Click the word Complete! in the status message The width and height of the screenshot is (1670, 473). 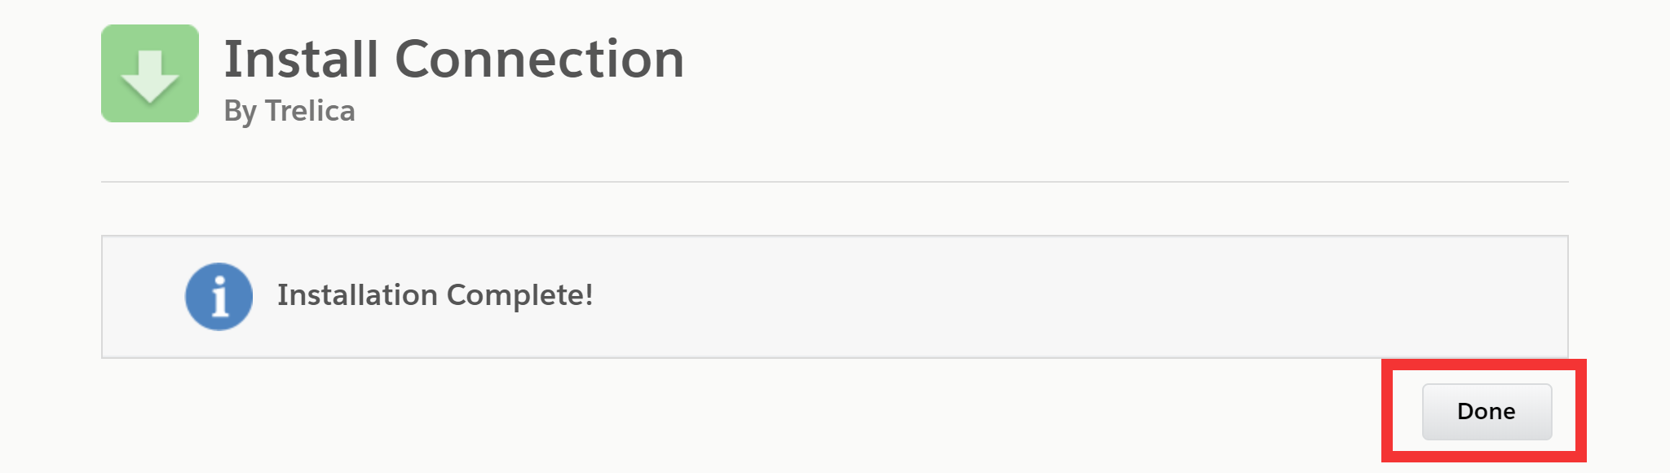519,295
